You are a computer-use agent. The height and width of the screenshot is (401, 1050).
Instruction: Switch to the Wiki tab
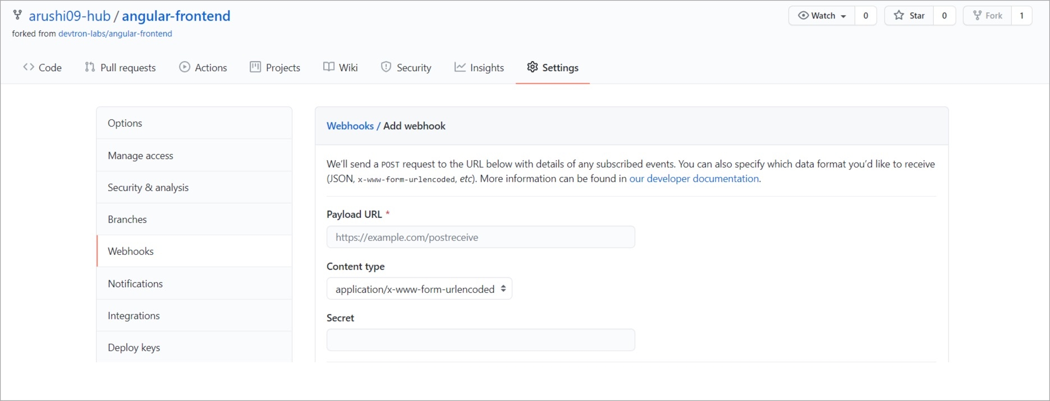(x=341, y=68)
